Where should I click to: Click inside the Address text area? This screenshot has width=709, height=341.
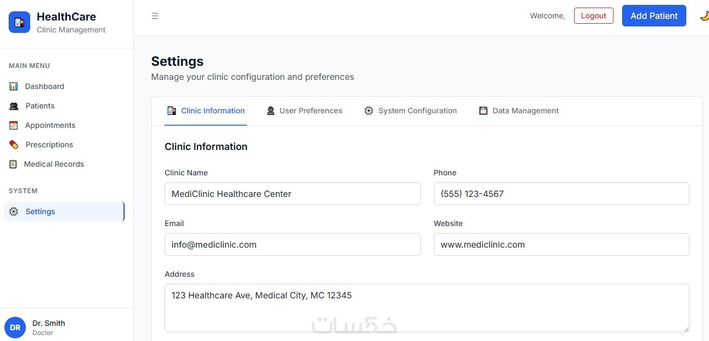pyautogui.click(x=426, y=308)
